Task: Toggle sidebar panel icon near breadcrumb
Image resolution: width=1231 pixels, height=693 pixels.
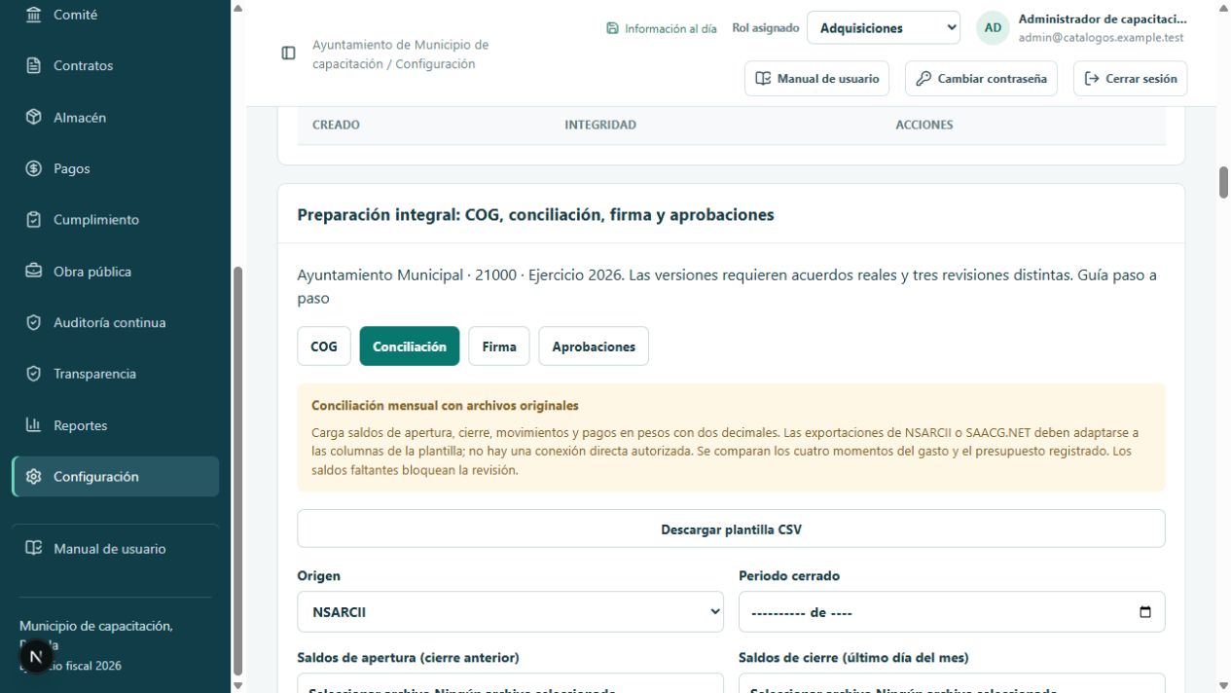Action: pyautogui.click(x=288, y=54)
